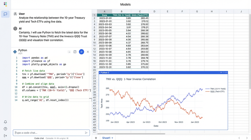Add a new sheet with plus button
The height and width of the screenshot is (140, 251).
[x=96, y=138]
